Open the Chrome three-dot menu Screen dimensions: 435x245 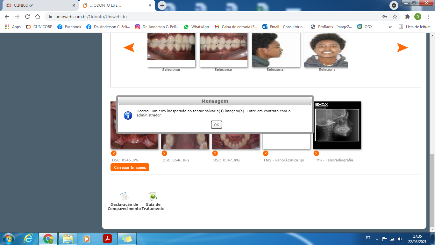pyautogui.click(x=428, y=17)
